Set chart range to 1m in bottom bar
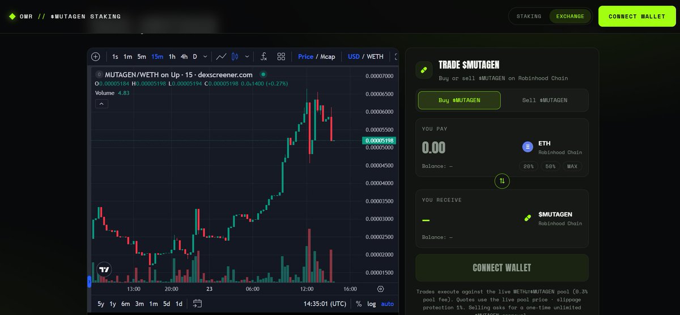 pyautogui.click(x=153, y=304)
